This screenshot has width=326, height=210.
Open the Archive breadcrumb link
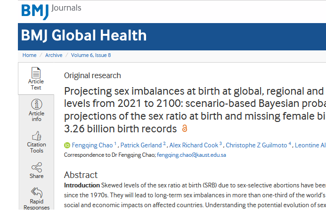(54, 55)
